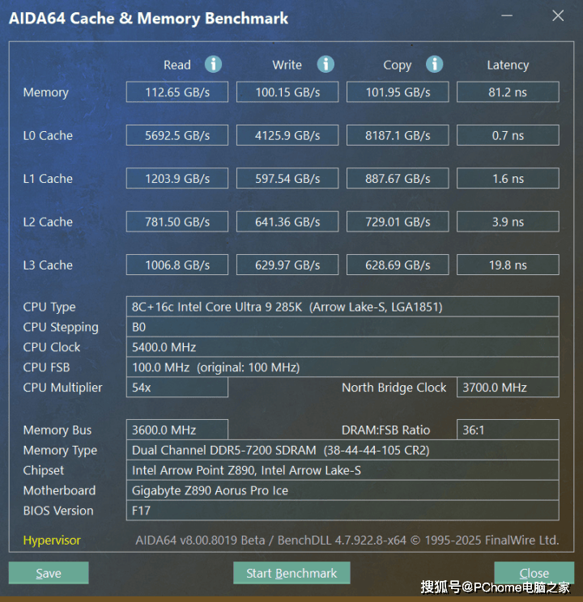Click the yellow Hypervisor label

tap(52, 540)
